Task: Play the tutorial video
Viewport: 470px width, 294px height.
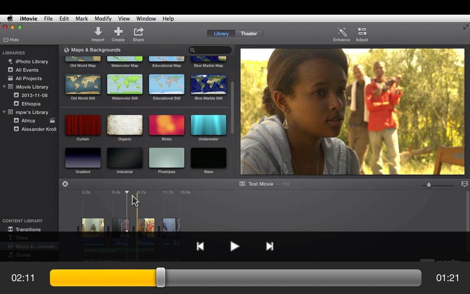Action: (x=235, y=246)
